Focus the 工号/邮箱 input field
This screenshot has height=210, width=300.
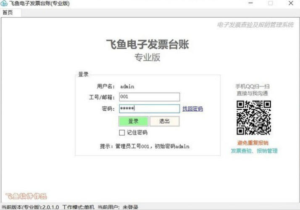pos(150,97)
